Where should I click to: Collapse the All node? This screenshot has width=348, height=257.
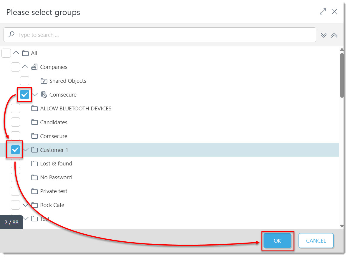[16, 53]
